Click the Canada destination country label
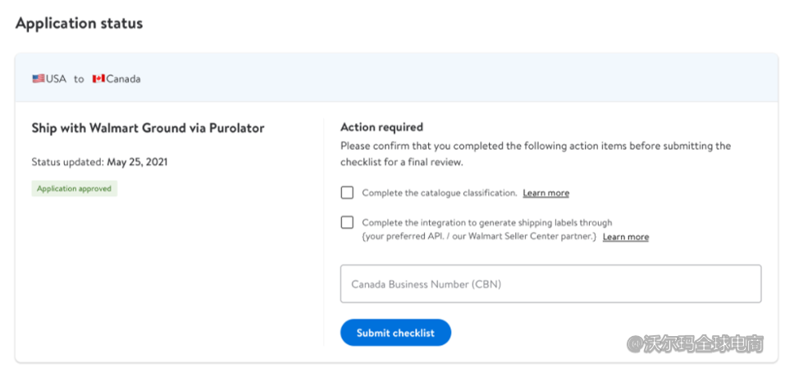790x377 pixels. click(x=123, y=79)
